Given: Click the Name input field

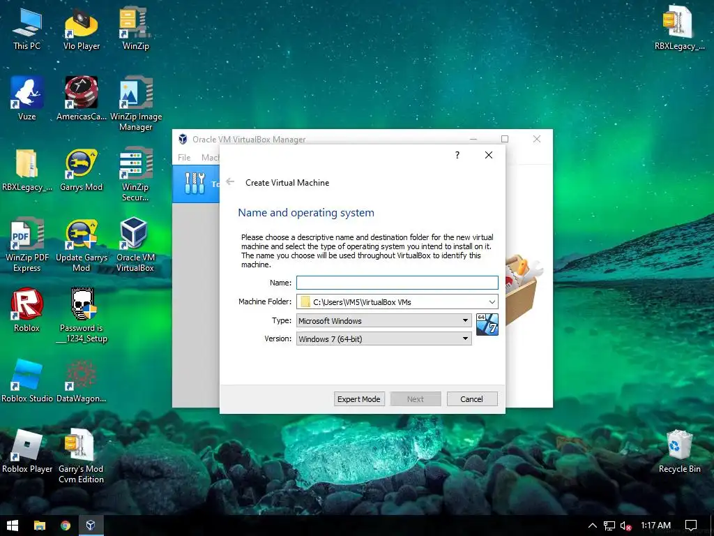Looking at the screenshot, I should (397, 283).
